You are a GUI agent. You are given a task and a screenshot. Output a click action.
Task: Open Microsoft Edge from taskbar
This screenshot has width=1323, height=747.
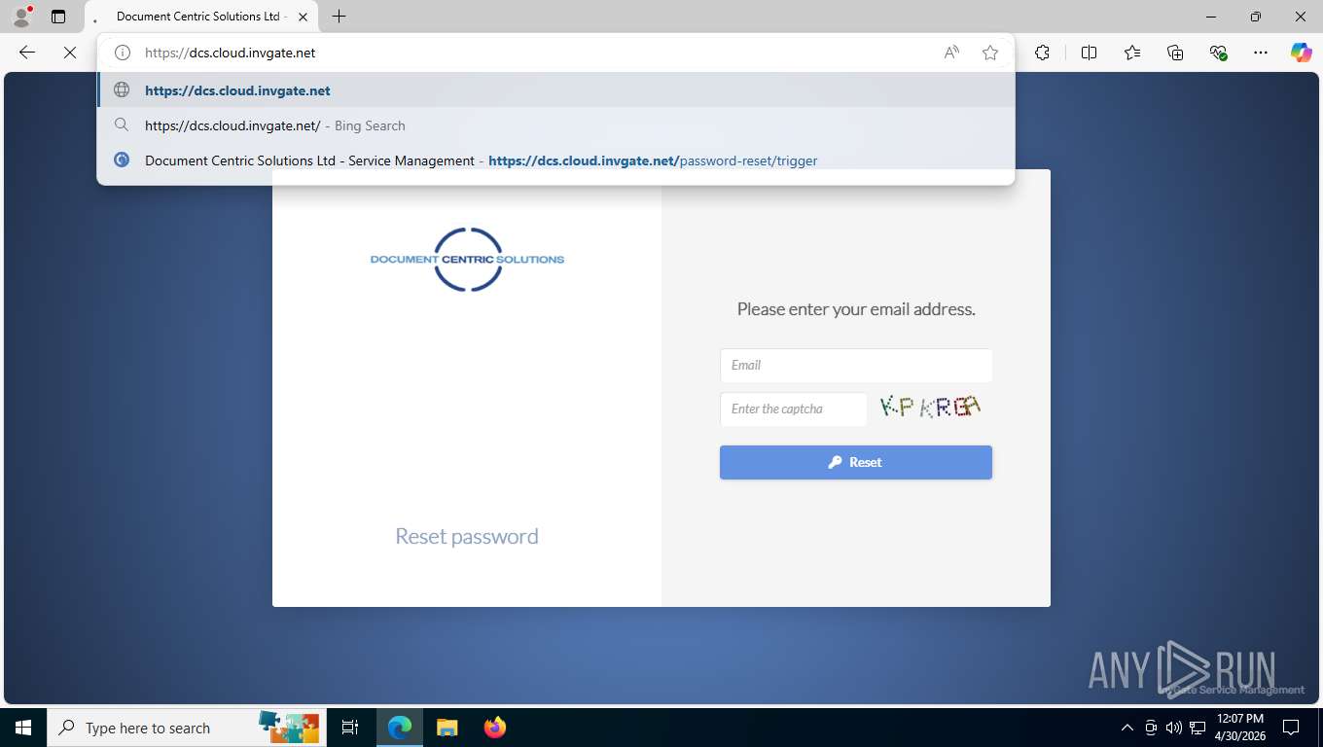[400, 728]
